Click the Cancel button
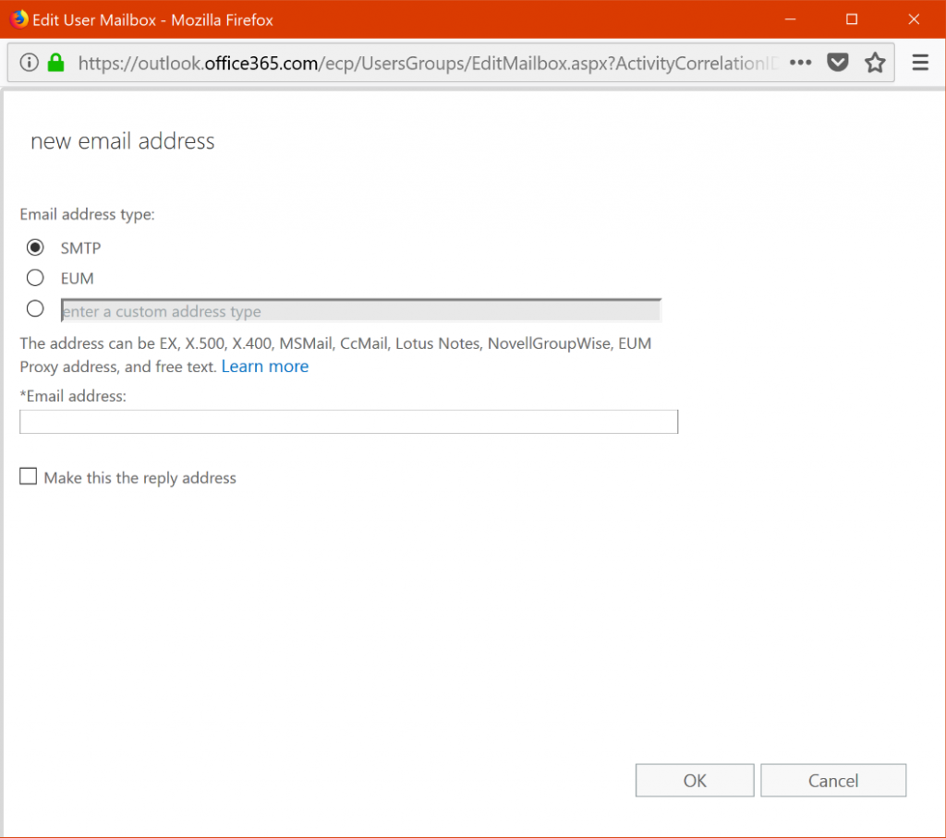The height and width of the screenshot is (838, 946). pyautogui.click(x=832, y=780)
